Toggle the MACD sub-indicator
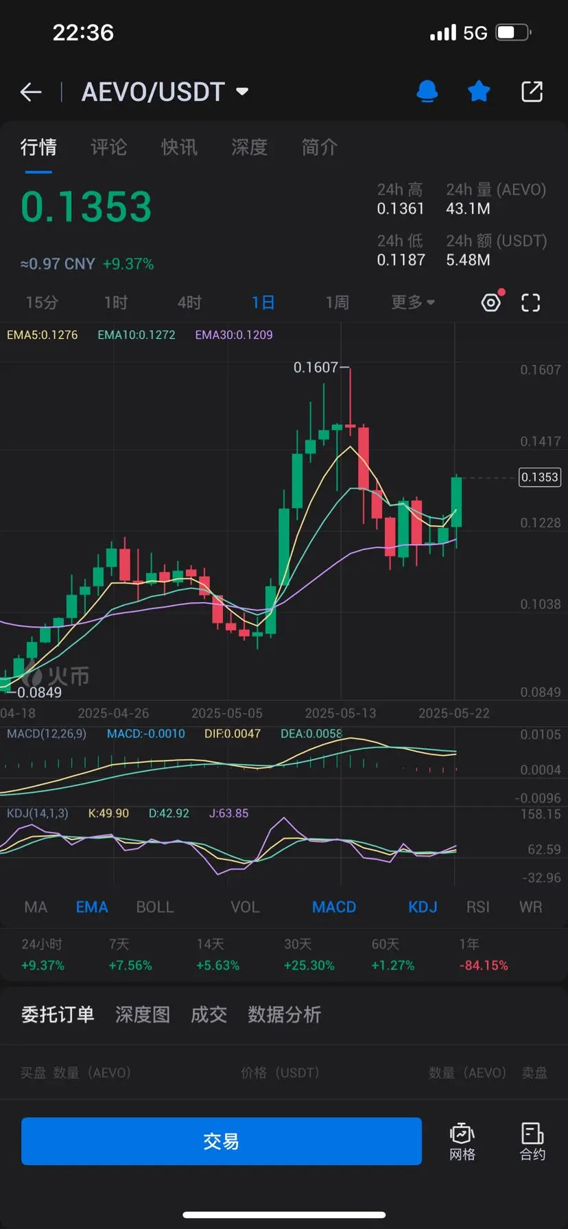The height and width of the screenshot is (1229, 568). click(x=334, y=907)
